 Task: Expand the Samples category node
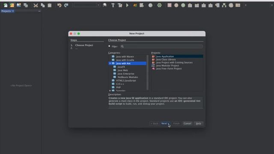(110, 91)
